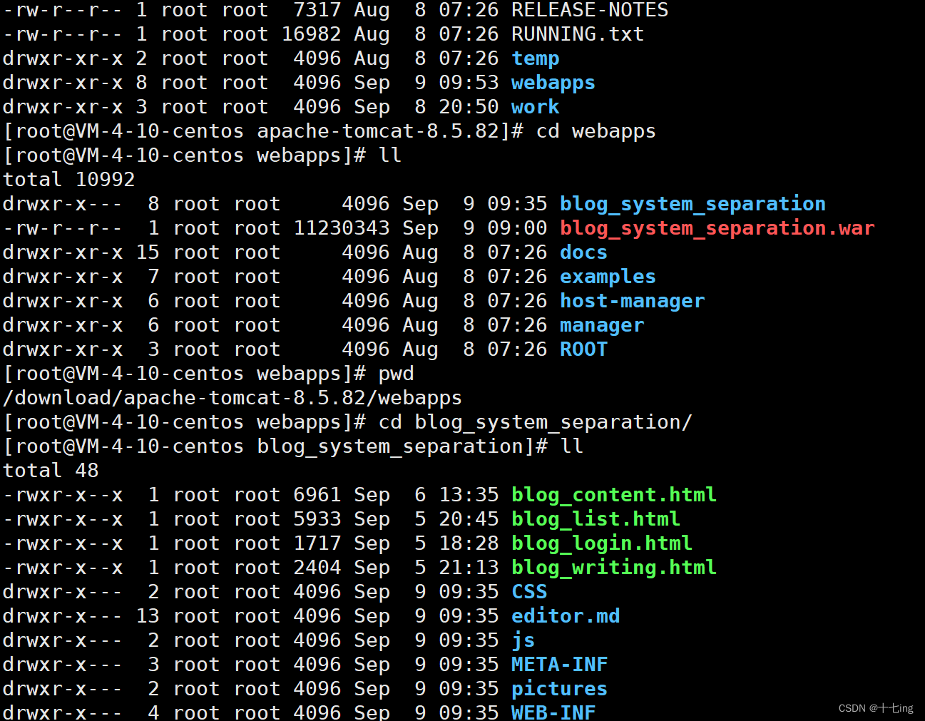Click the 'cd blog_system_separation/' command text

pyautogui.click(x=535, y=422)
